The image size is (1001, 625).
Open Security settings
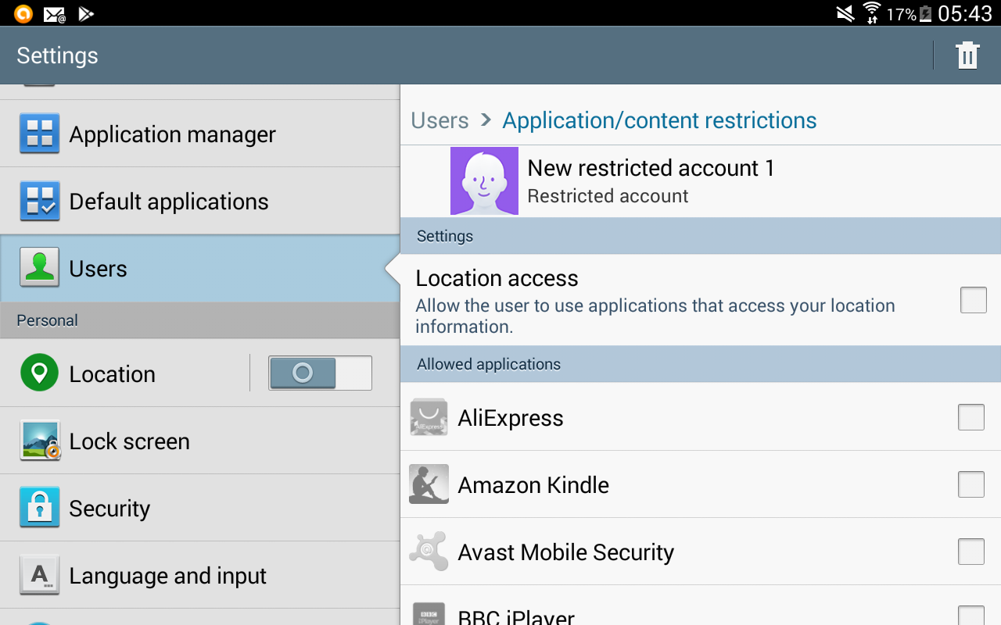tap(200, 508)
